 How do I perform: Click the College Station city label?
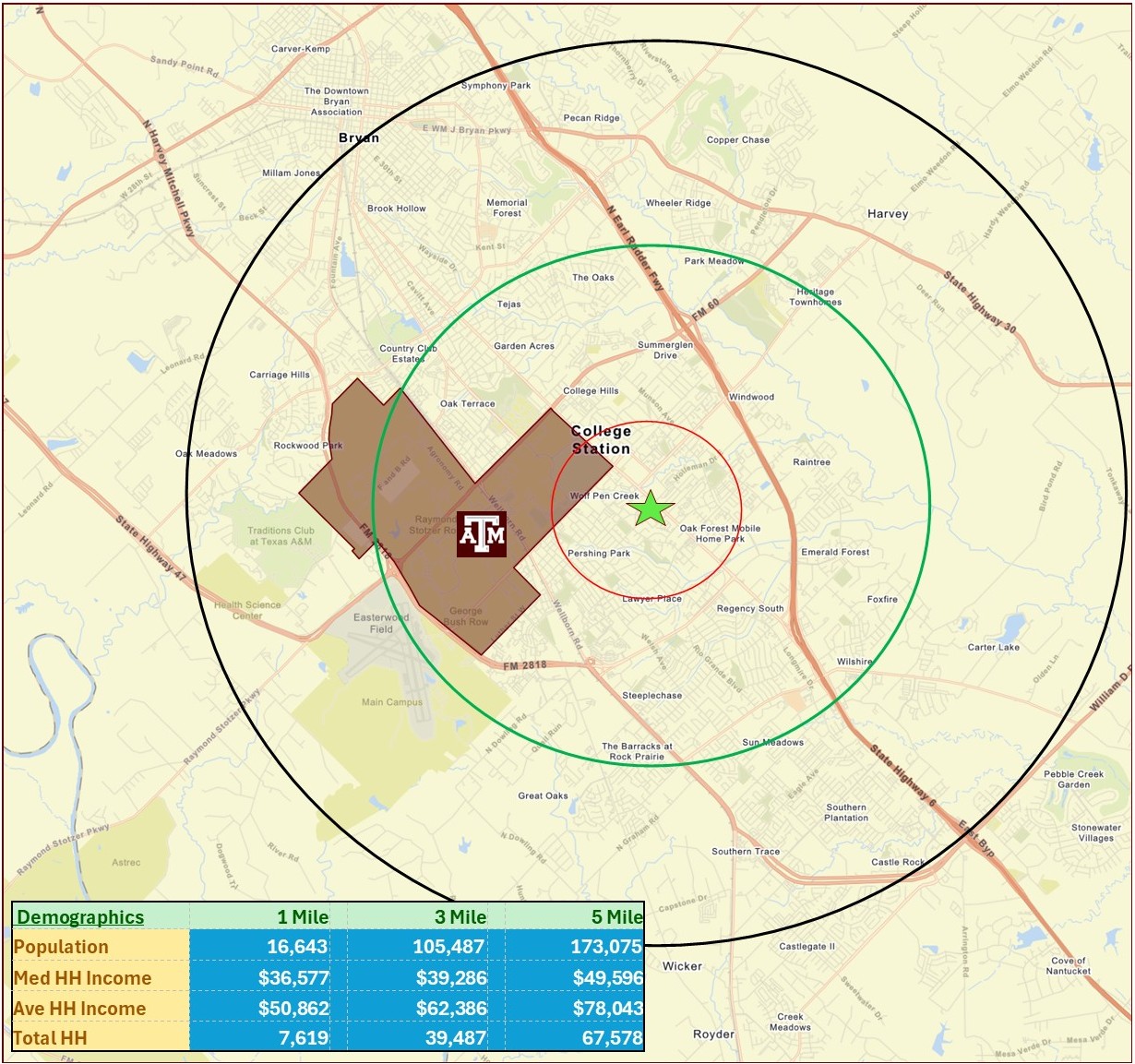coord(601,440)
